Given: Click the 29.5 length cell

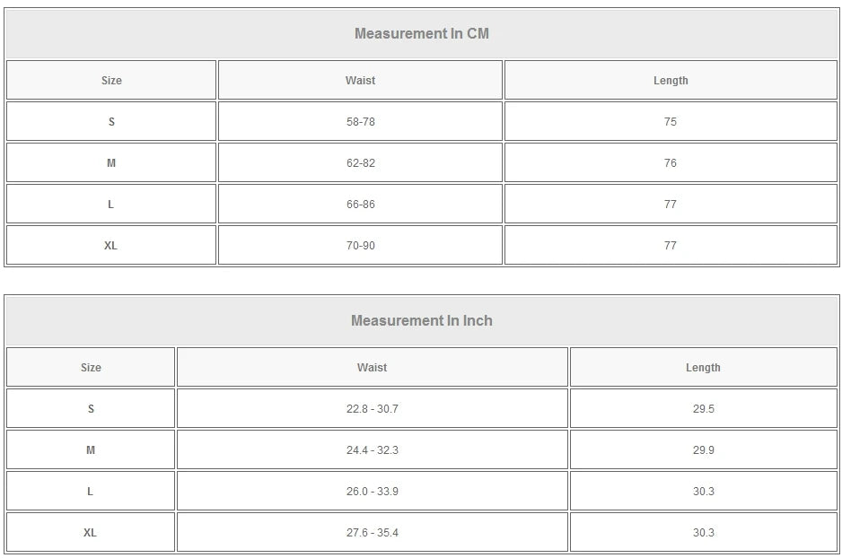Looking at the screenshot, I should [703, 409].
